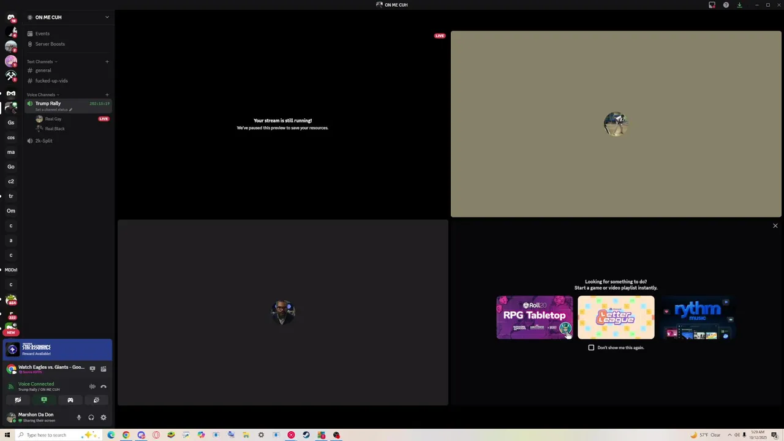Open the Events section
Image resolution: width=784 pixels, height=441 pixels.
[x=42, y=34]
